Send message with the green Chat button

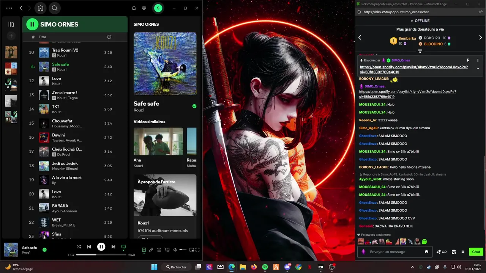click(x=476, y=252)
